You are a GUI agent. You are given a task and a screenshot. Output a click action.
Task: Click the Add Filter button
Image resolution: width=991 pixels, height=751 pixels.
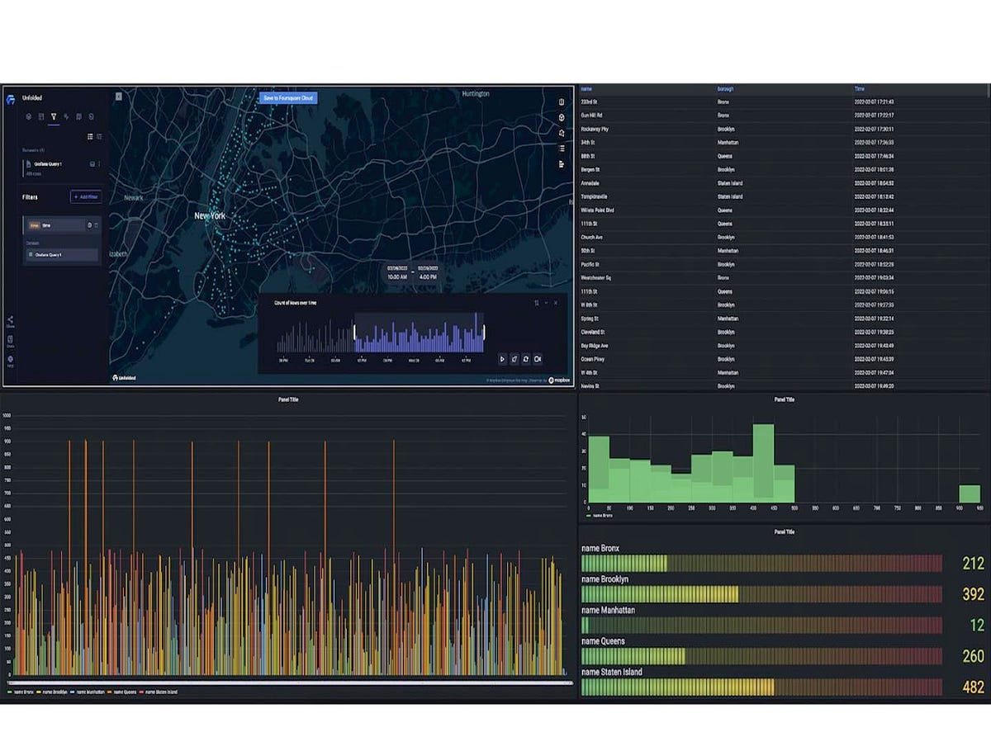pyautogui.click(x=87, y=196)
